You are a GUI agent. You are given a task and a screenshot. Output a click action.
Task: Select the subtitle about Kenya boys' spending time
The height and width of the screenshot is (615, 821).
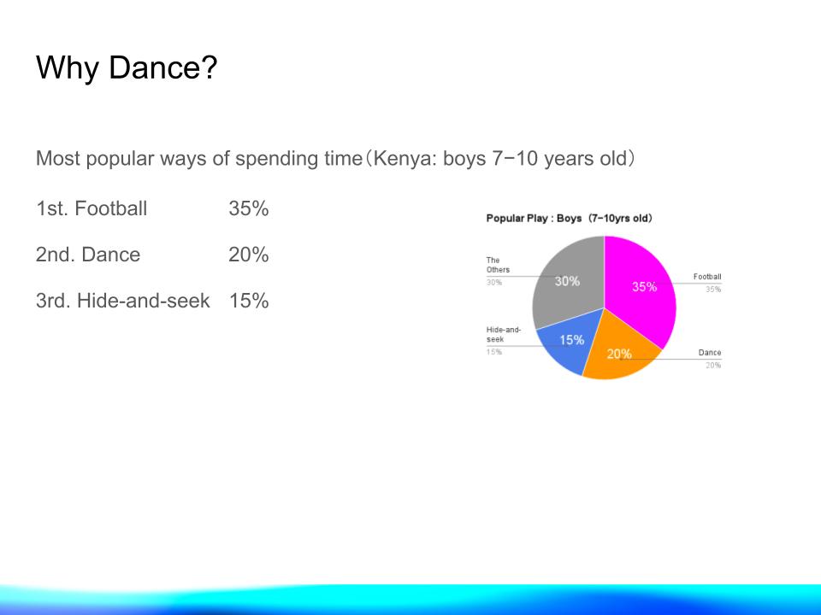(335, 160)
